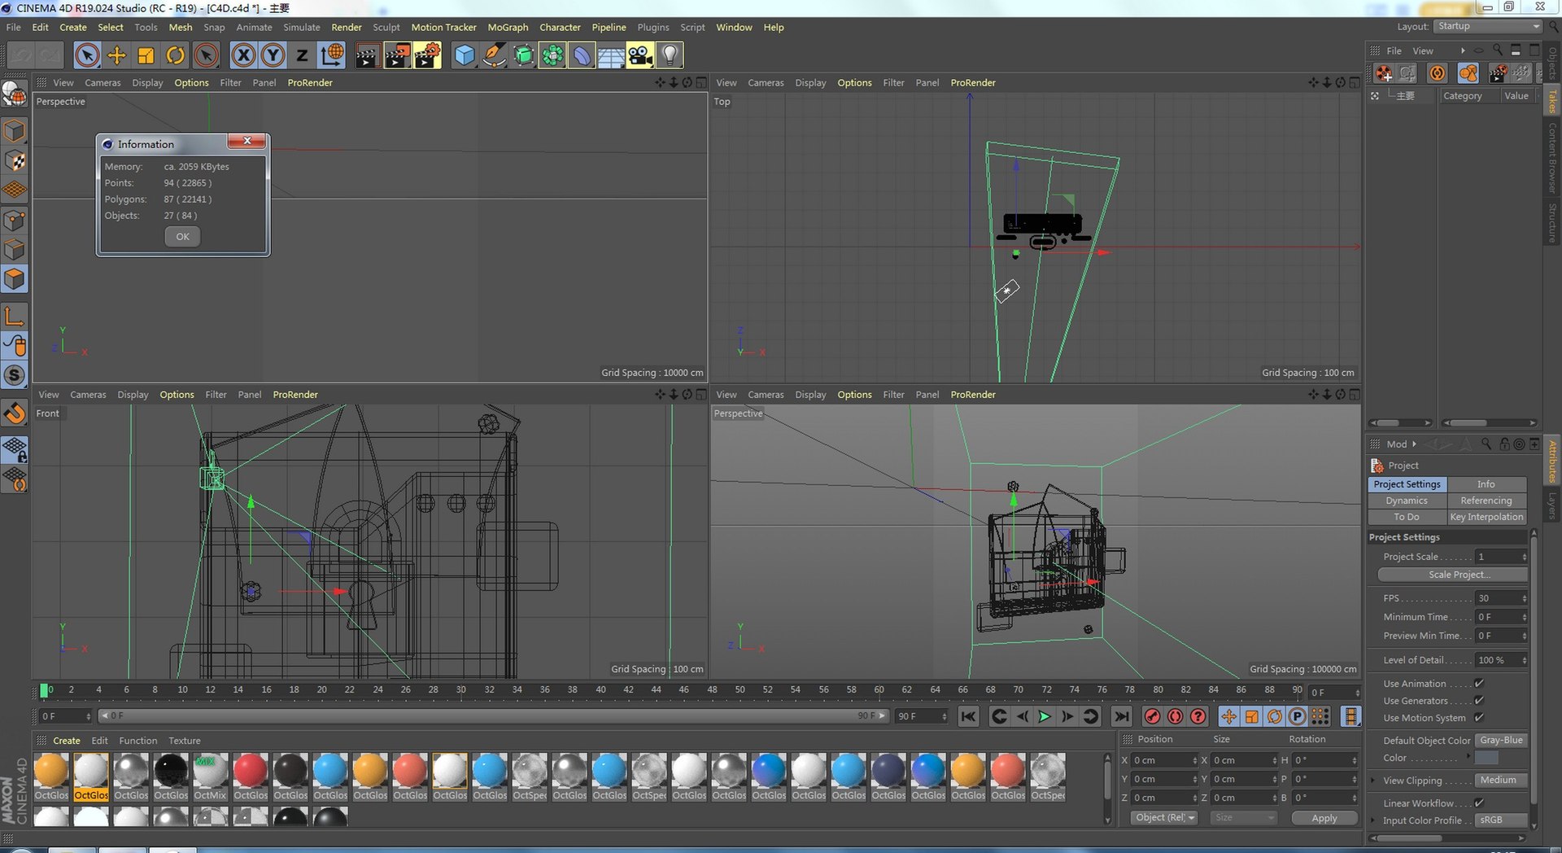Open material manager Create menu

67,741
